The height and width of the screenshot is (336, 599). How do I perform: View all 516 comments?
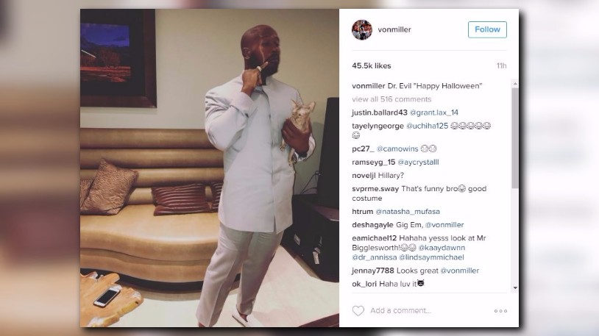pos(391,99)
